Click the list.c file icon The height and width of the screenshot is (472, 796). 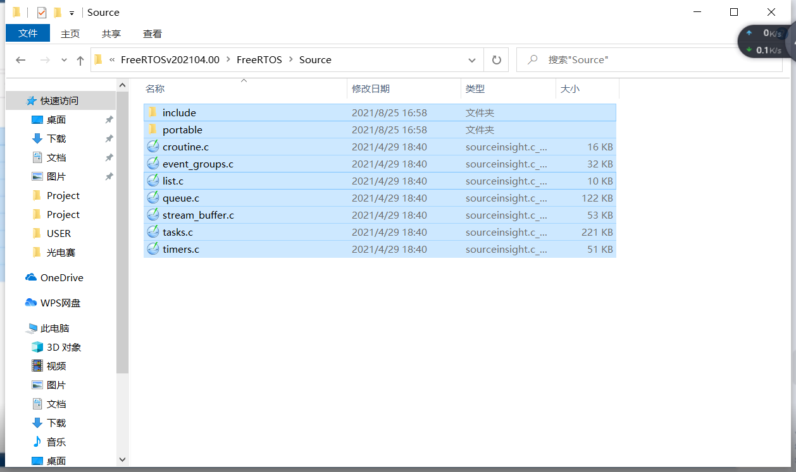(153, 181)
